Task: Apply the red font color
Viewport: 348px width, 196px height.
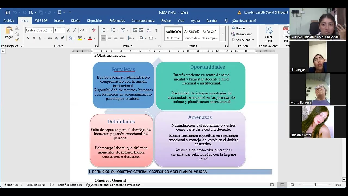Action: pos(90,38)
